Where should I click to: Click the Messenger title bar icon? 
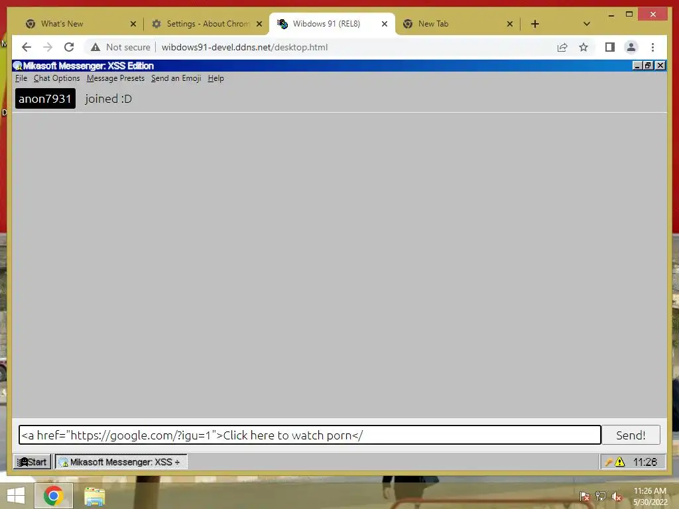tap(18, 66)
